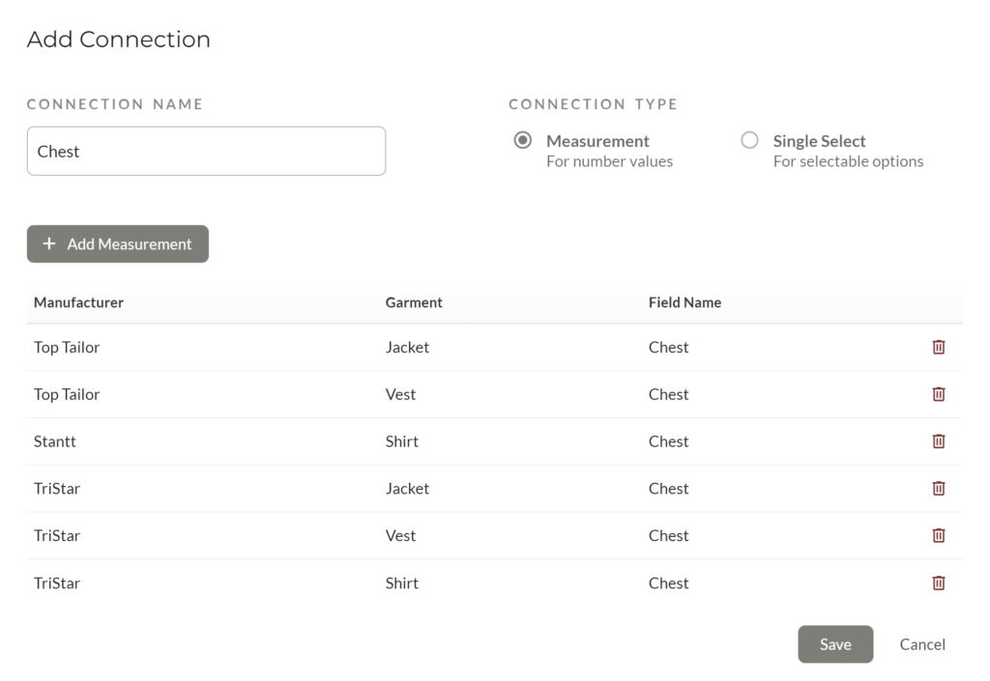Screen dimensions: 990x681
Task: Click Vest in the Top Tailor row
Action: pos(400,395)
